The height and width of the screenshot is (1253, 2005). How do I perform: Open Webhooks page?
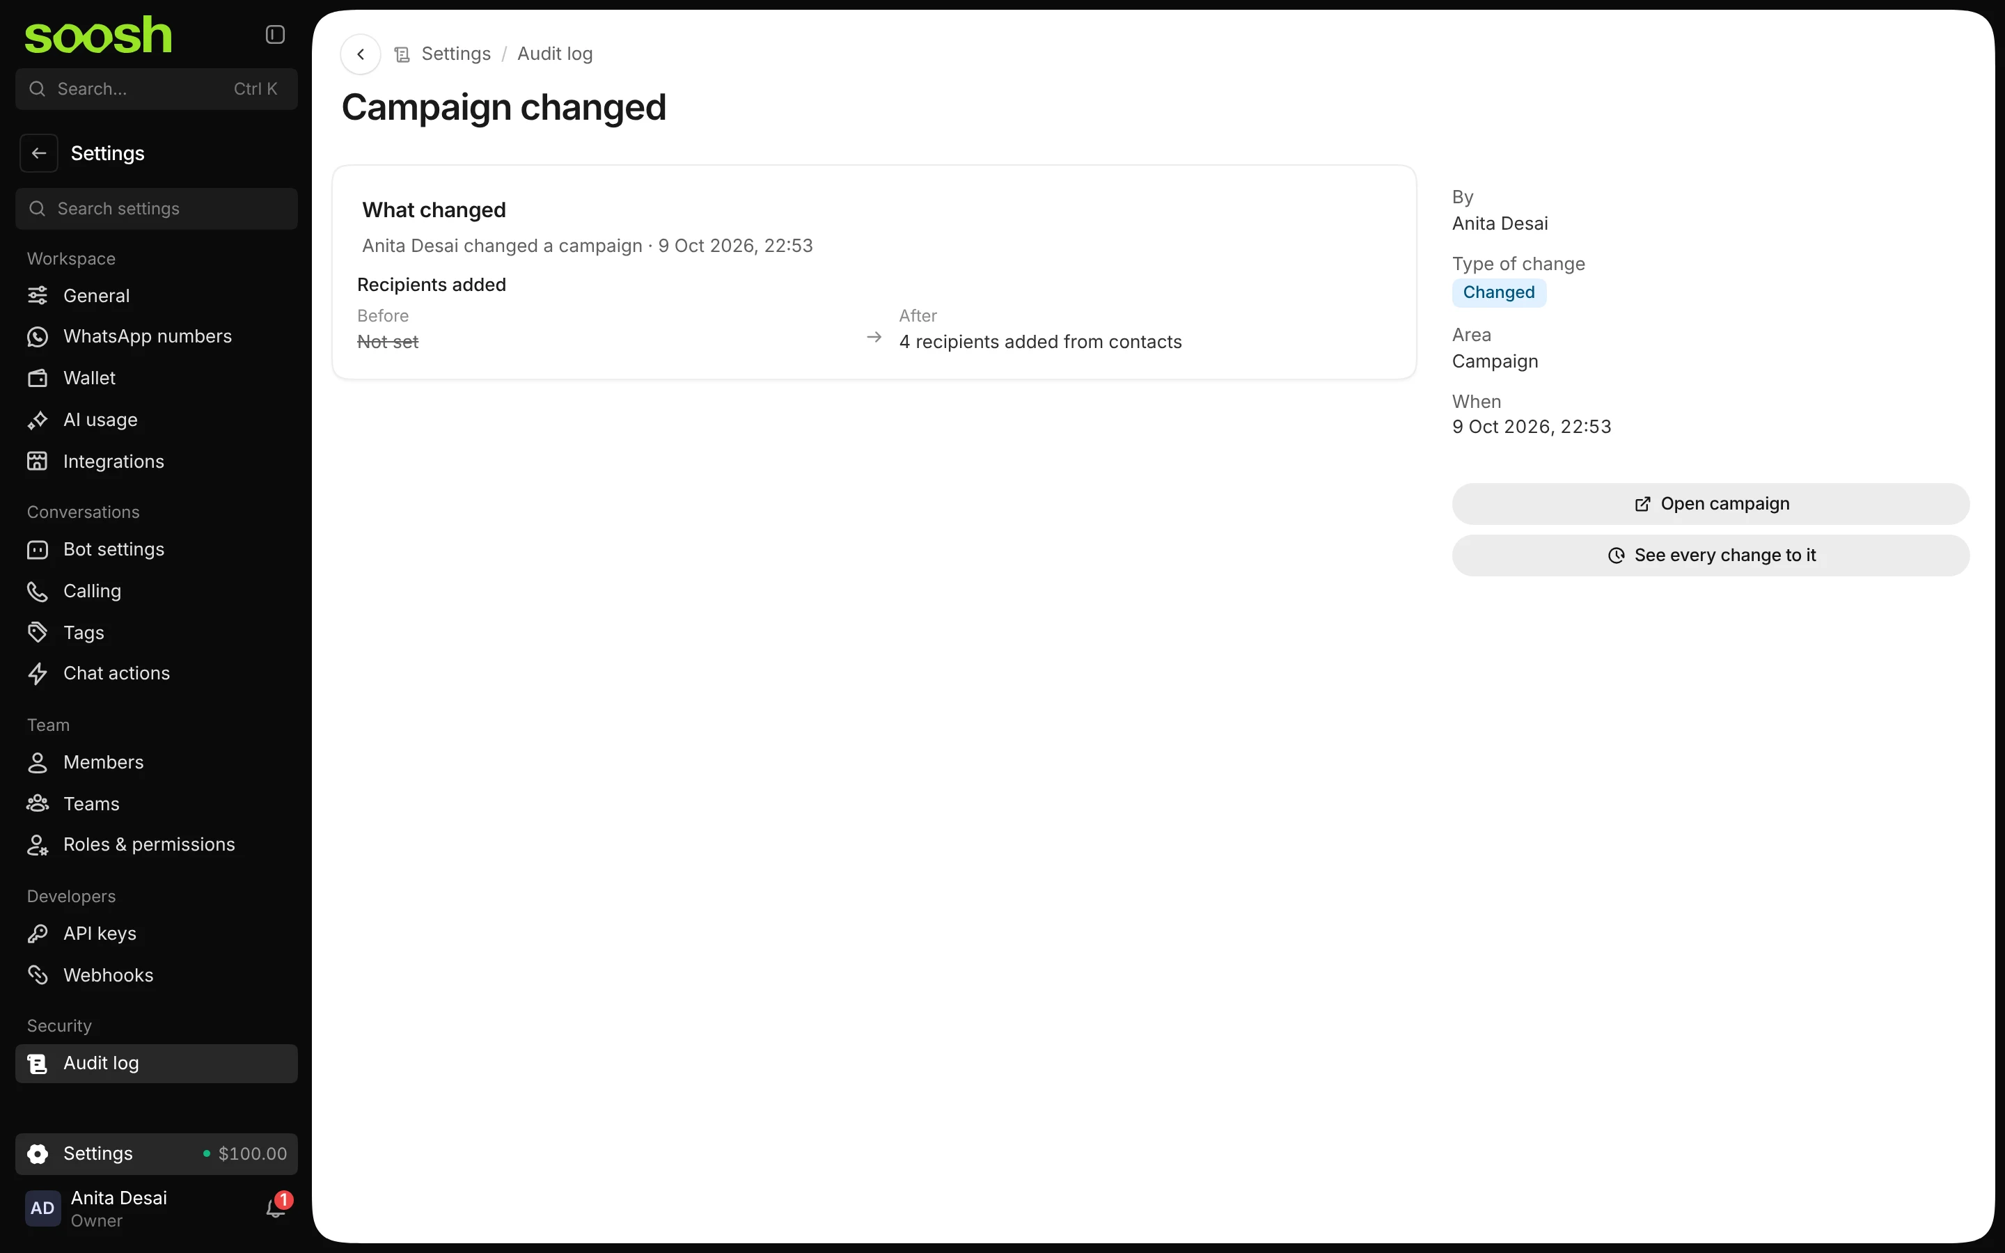pos(157,975)
